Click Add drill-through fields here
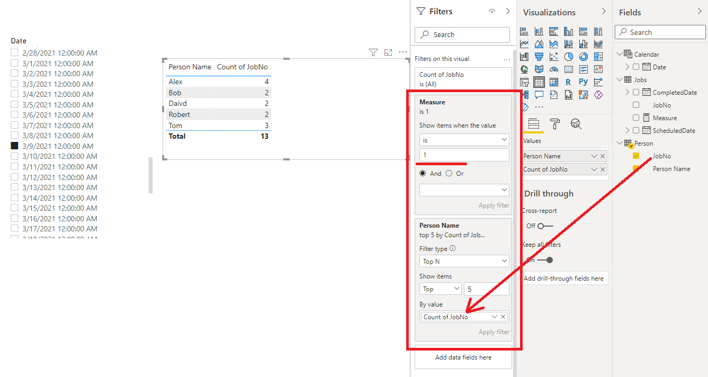Screen dimensions: 708x377 click(x=563, y=278)
